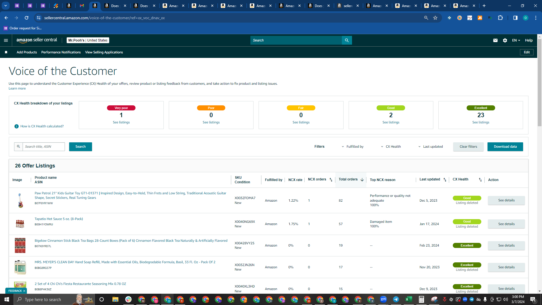Expand the CX Health filter dropdown
This screenshot has height=305, width=542.
(x=391, y=147)
